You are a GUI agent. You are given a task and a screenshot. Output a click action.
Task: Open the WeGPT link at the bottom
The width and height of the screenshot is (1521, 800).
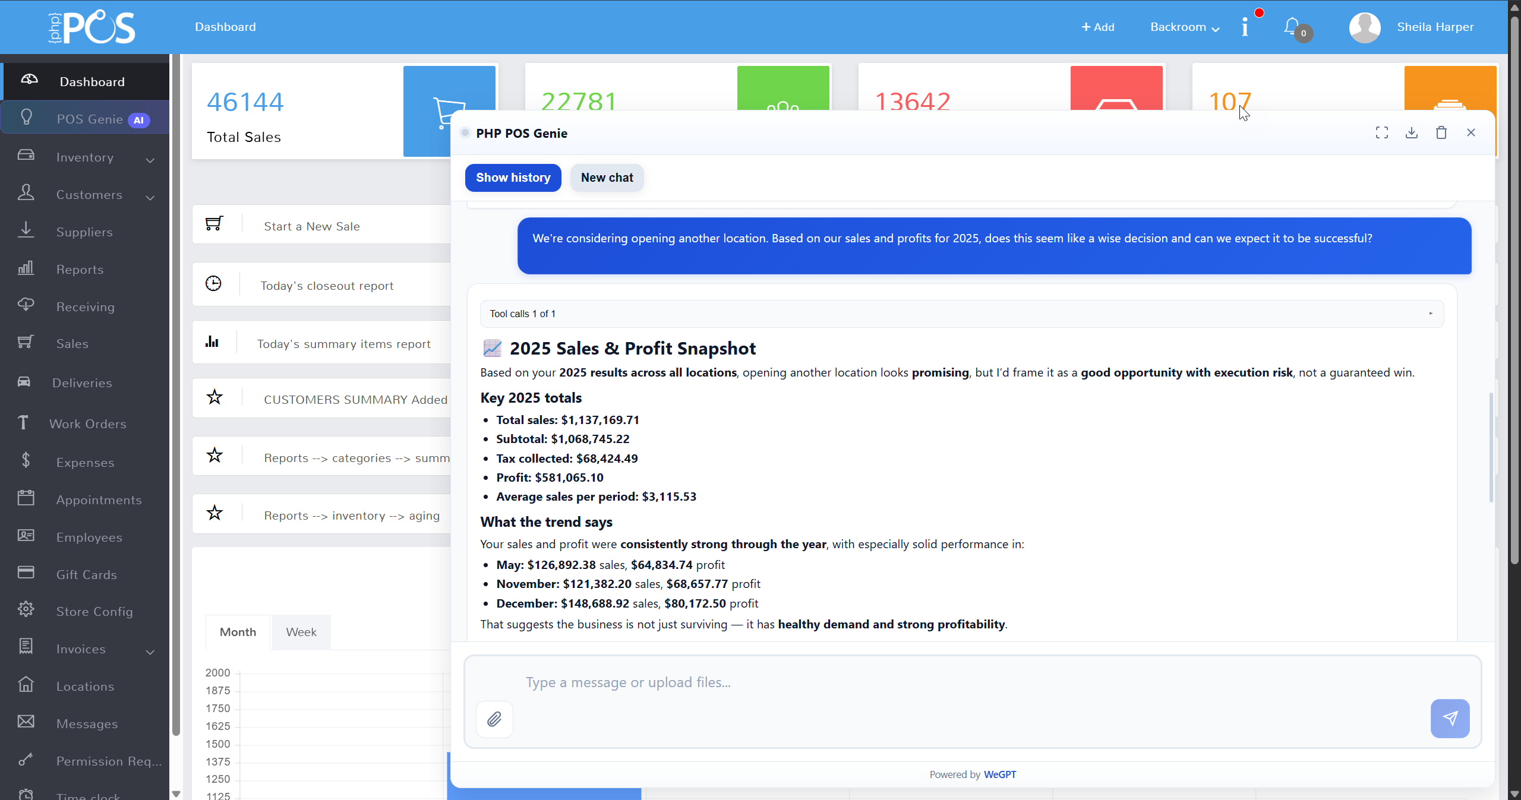coord(999,774)
